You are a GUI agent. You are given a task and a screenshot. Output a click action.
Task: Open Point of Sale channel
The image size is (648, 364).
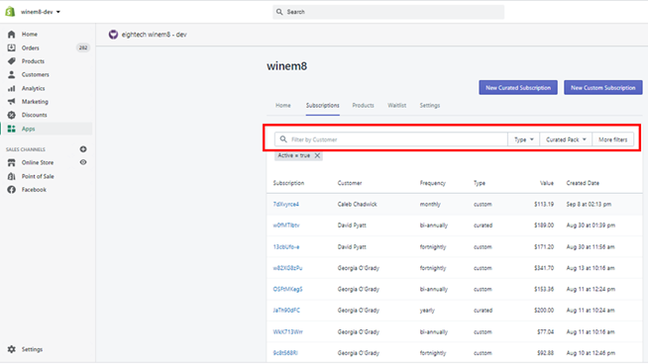coord(38,176)
